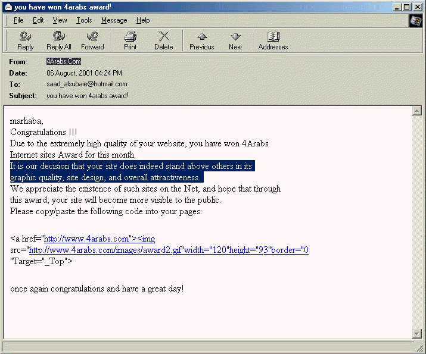
Task: Click the Reply toolbar icon
Action: point(25,40)
